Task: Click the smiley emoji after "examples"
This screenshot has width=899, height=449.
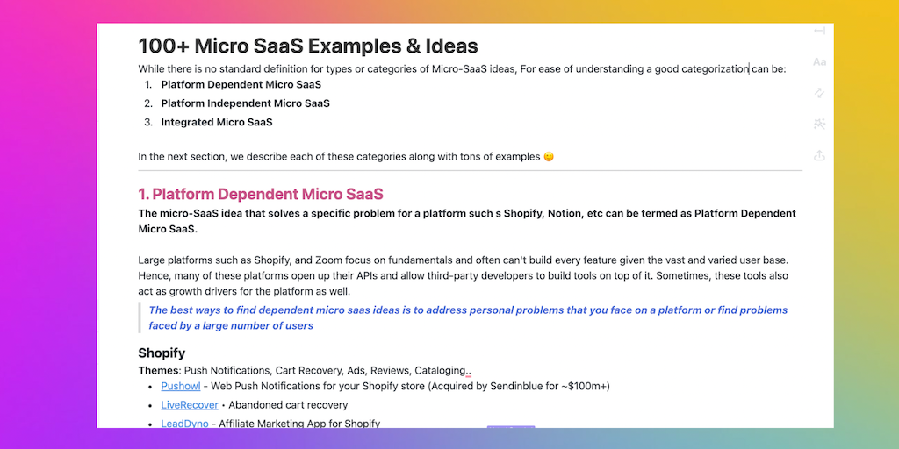Action: [x=549, y=157]
